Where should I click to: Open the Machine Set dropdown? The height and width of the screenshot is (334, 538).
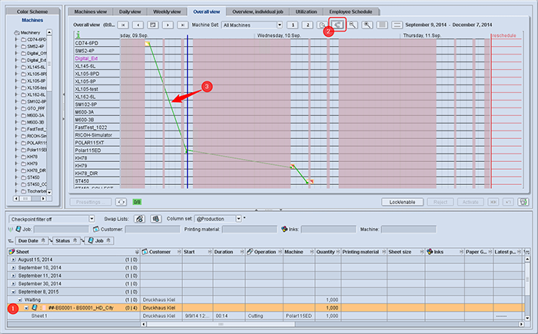tap(280, 25)
